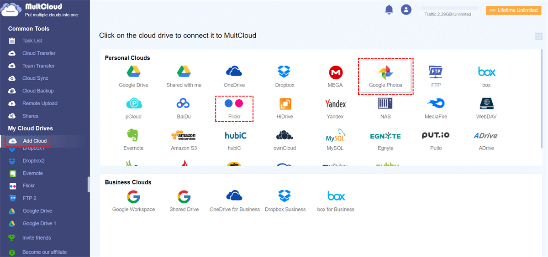Open FTP 2 drive in sidebar
Viewport: 548px width, 257px height.
(x=29, y=198)
